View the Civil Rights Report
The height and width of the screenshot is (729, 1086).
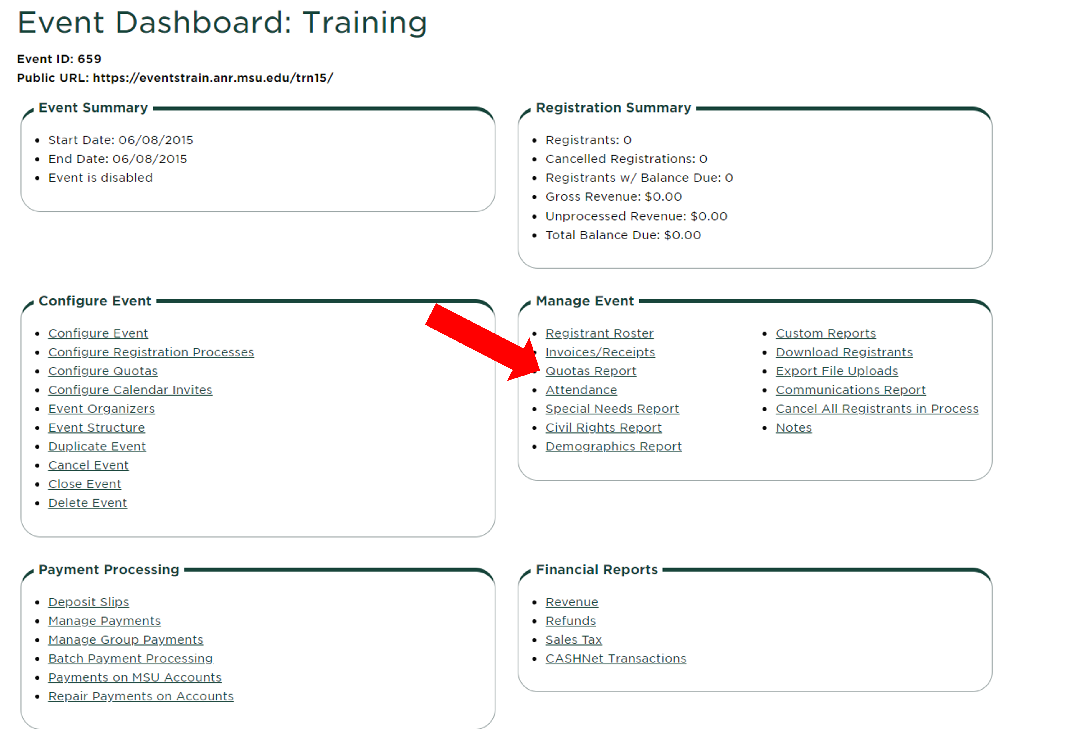602,427
